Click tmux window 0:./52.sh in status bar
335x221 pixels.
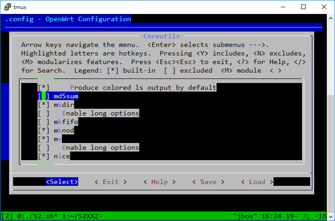pos(38,216)
